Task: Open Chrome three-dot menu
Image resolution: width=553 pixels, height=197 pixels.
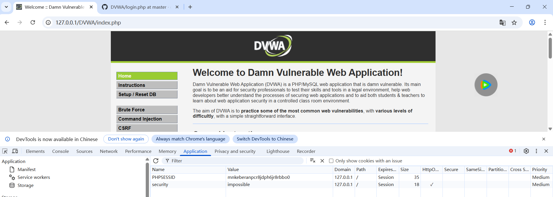Action: [545, 22]
